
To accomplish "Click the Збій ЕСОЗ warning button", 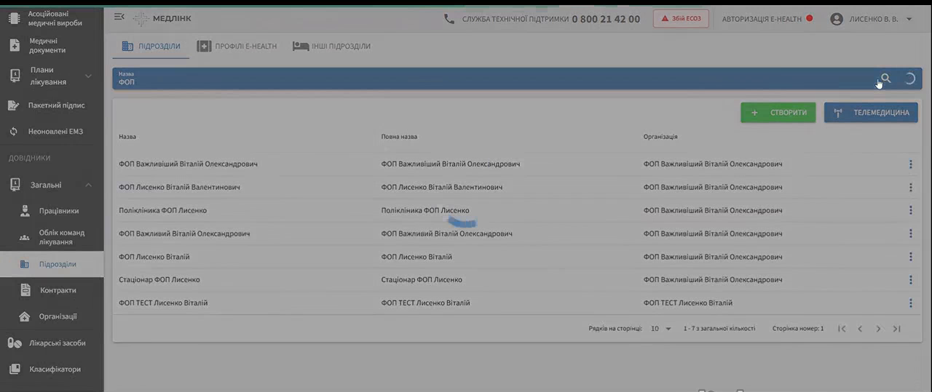I will click(681, 19).
